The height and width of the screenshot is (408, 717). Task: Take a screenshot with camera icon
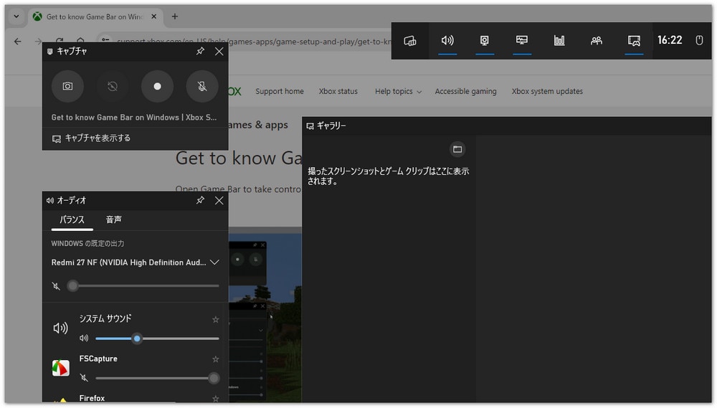[67, 87]
